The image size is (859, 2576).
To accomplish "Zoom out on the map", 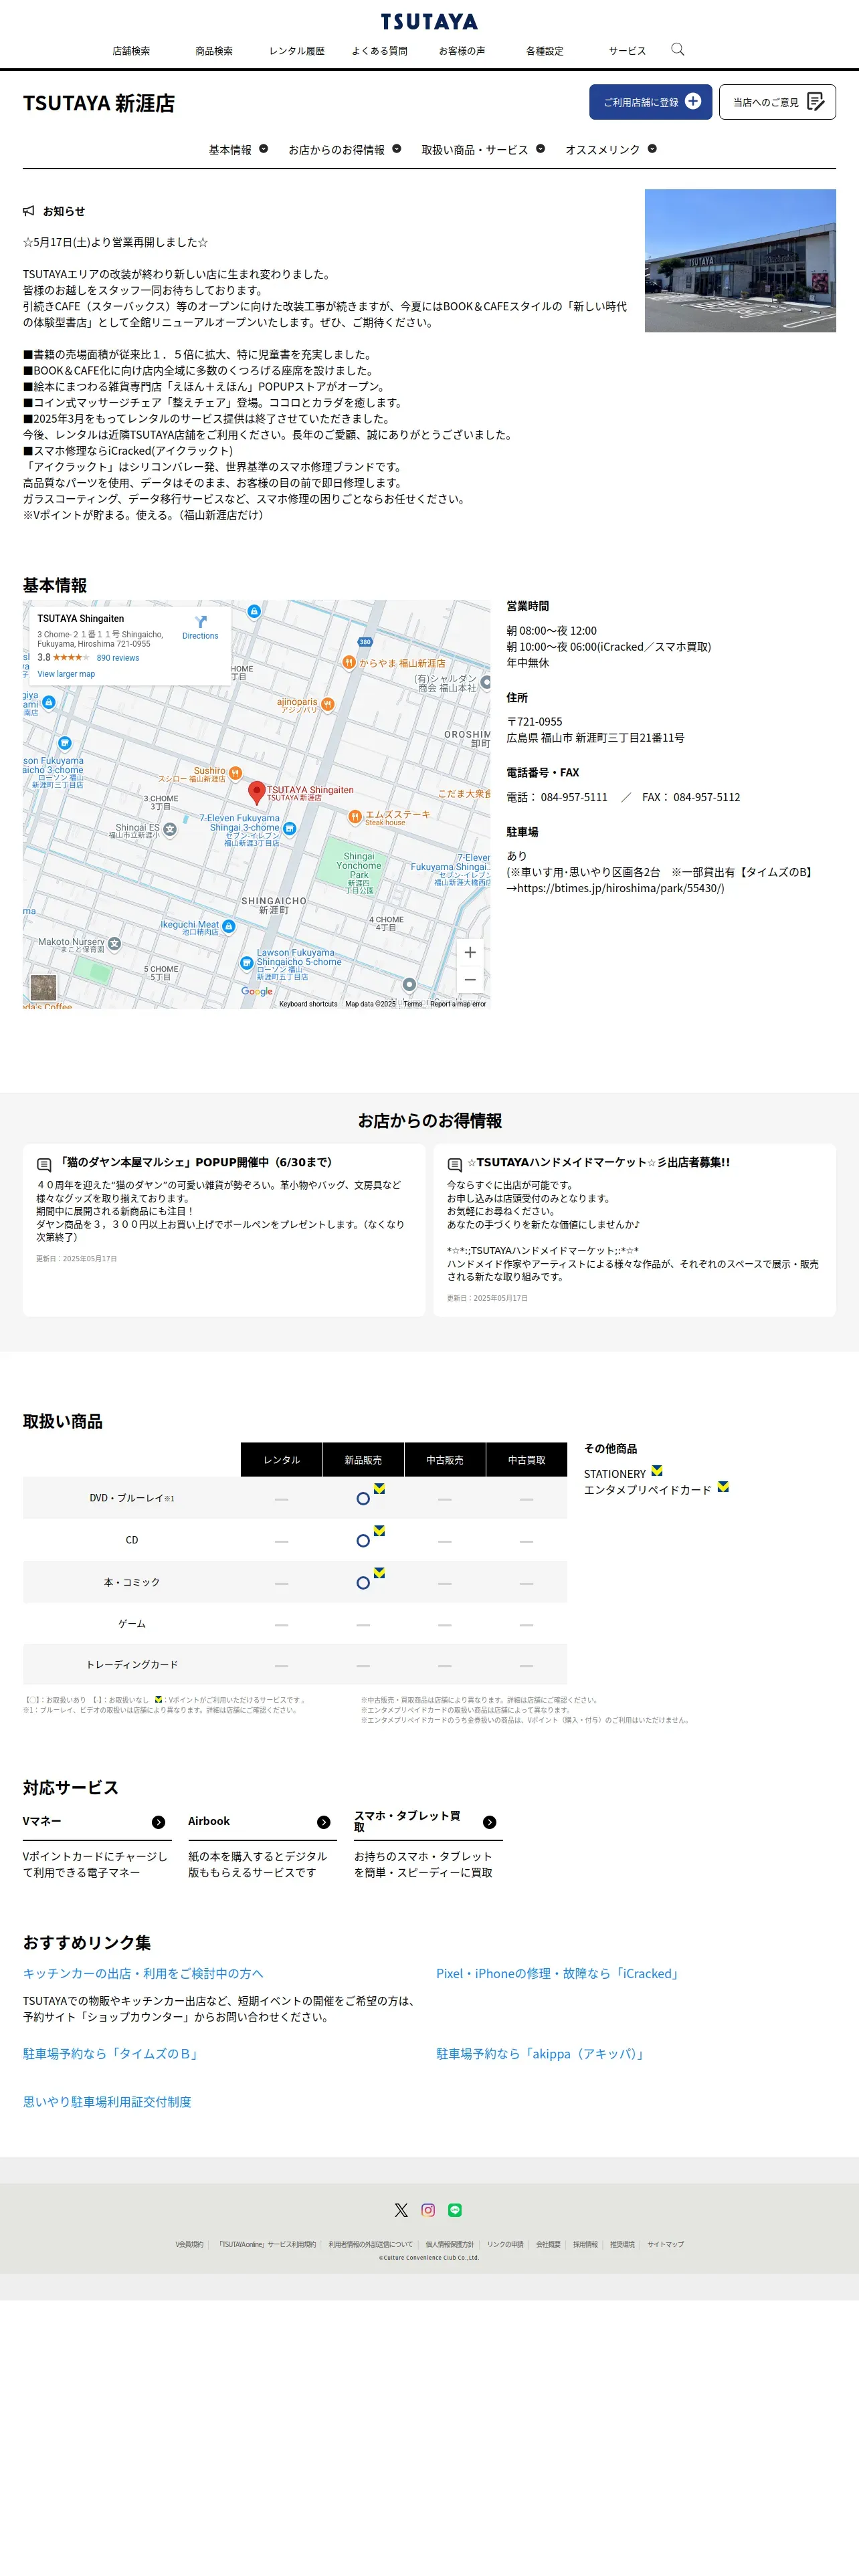I will (470, 980).
